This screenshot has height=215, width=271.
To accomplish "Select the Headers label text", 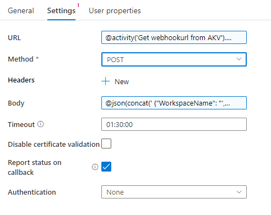I will tap(21, 80).
